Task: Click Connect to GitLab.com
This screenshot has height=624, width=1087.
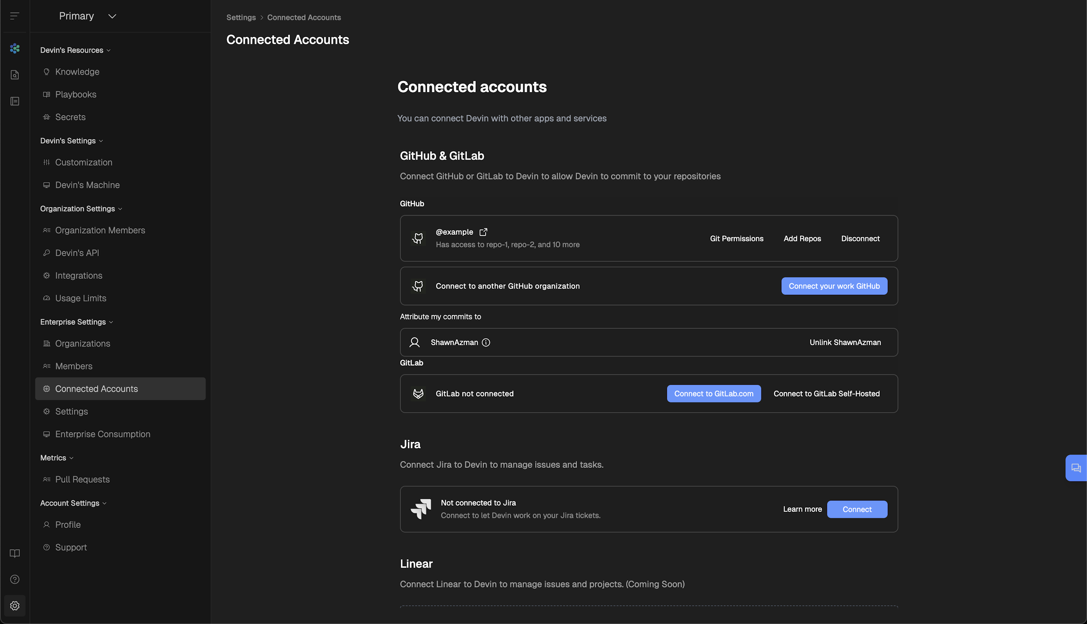Action: click(x=714, y=393)
